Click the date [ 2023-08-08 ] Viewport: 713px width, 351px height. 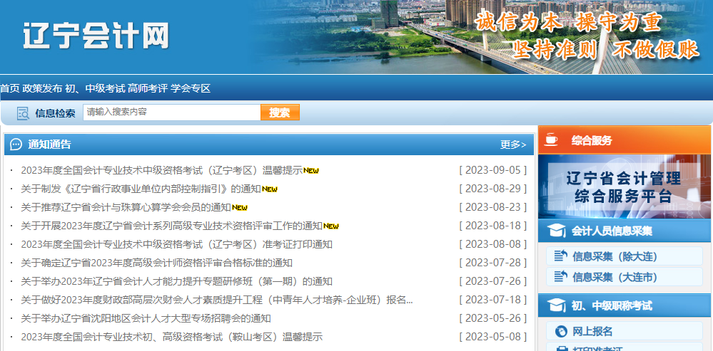pyautogui.click(x=493, y=244)
